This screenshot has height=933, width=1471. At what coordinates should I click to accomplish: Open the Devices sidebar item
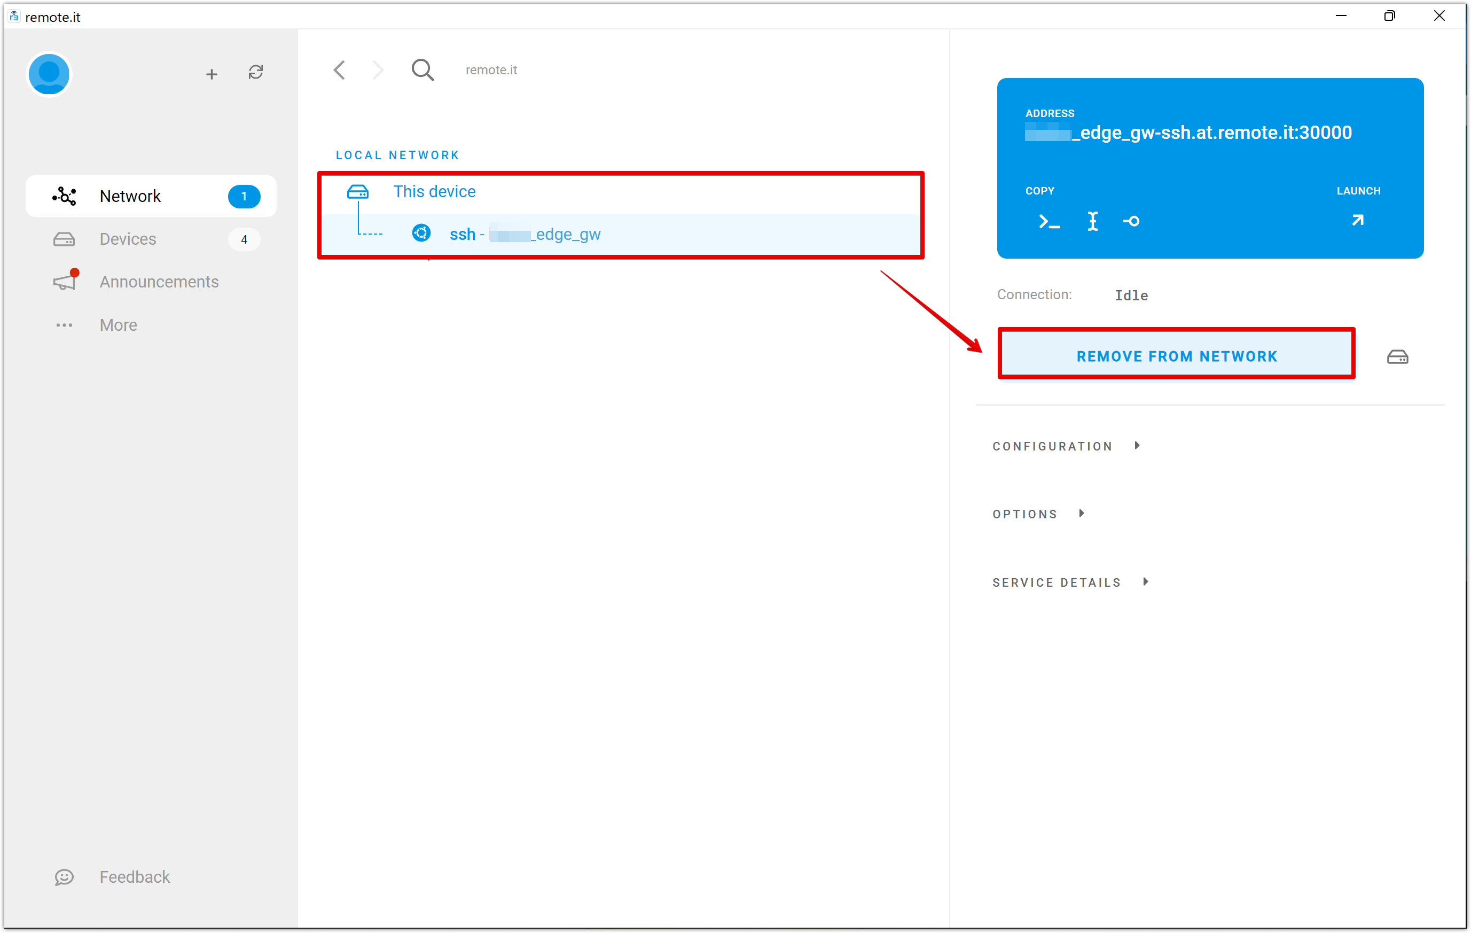click(x=151, y=239)
